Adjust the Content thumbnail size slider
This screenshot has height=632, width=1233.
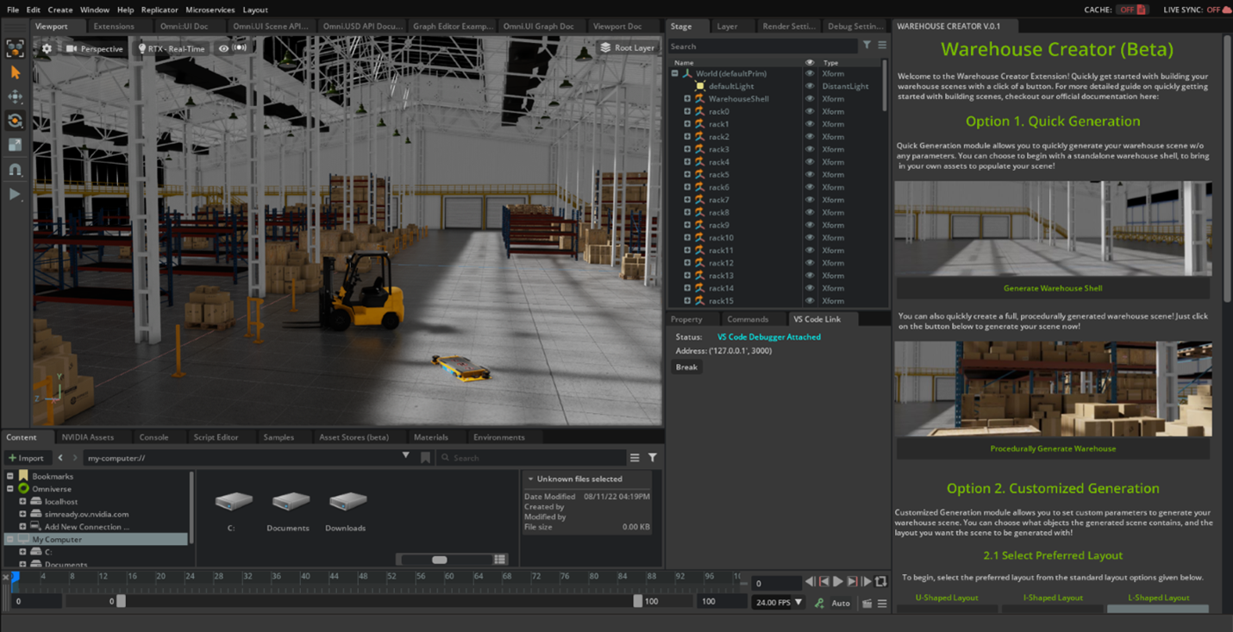440,560
